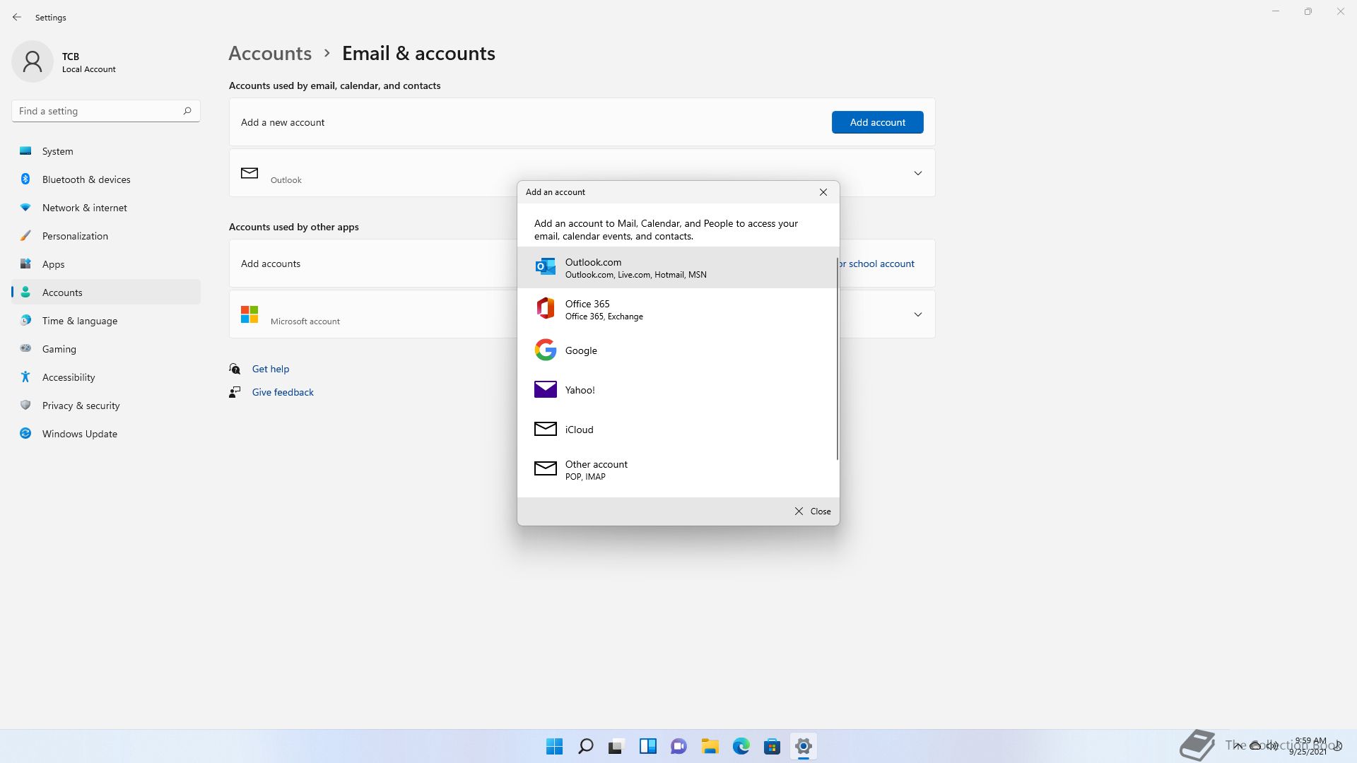Click the Outlook envelope icon in accounts list
Image resolution: width=1357 pixels, height=763 pixels.
(x=249, y=173)
